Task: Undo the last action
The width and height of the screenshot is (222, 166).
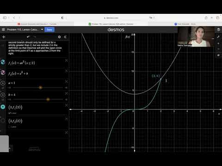Action: click(28, 37)
